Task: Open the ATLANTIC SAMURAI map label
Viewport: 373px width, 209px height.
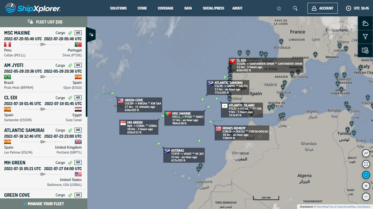Action: tap(228, 88)
